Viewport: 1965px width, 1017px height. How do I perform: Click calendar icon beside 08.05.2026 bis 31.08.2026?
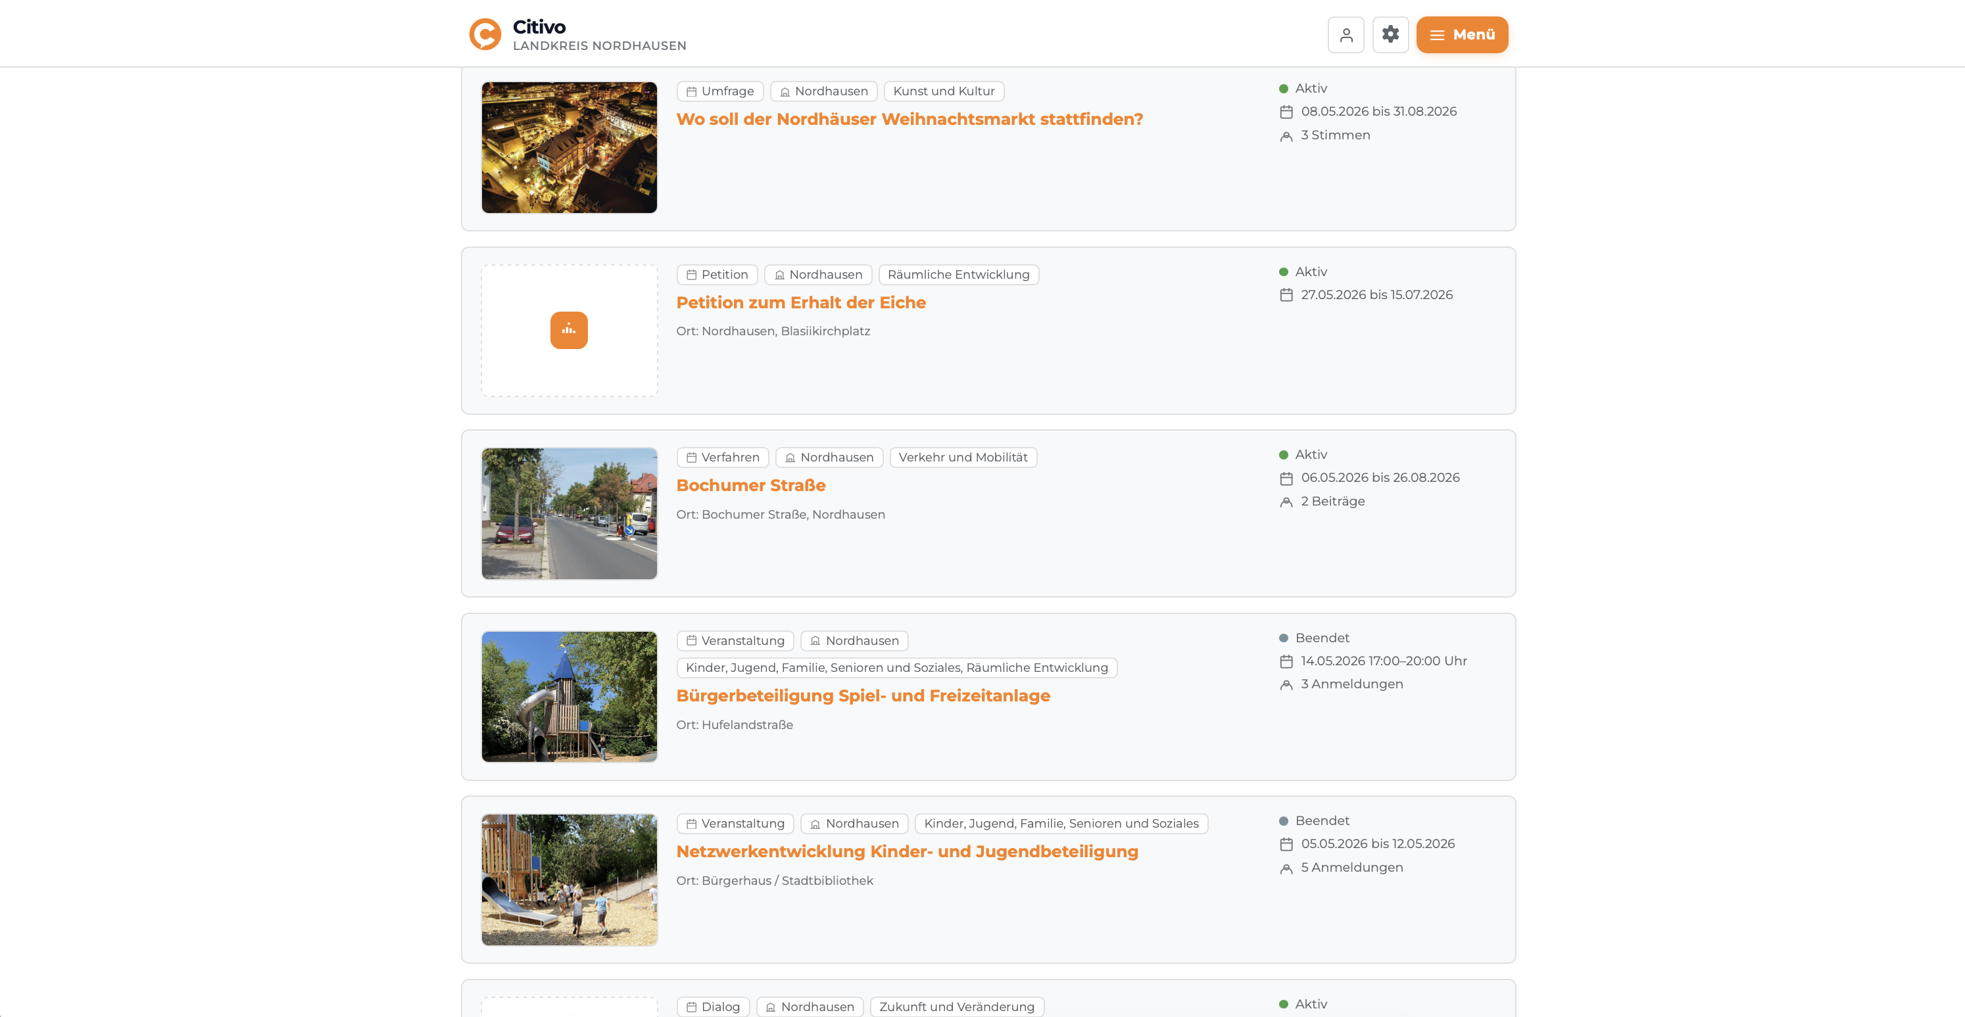[x=1286, y=112]
